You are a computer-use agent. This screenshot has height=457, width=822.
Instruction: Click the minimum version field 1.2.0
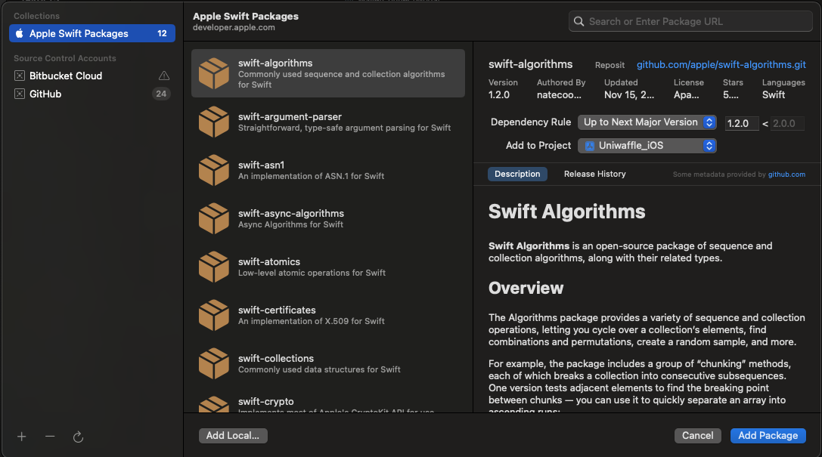point(741,124)
